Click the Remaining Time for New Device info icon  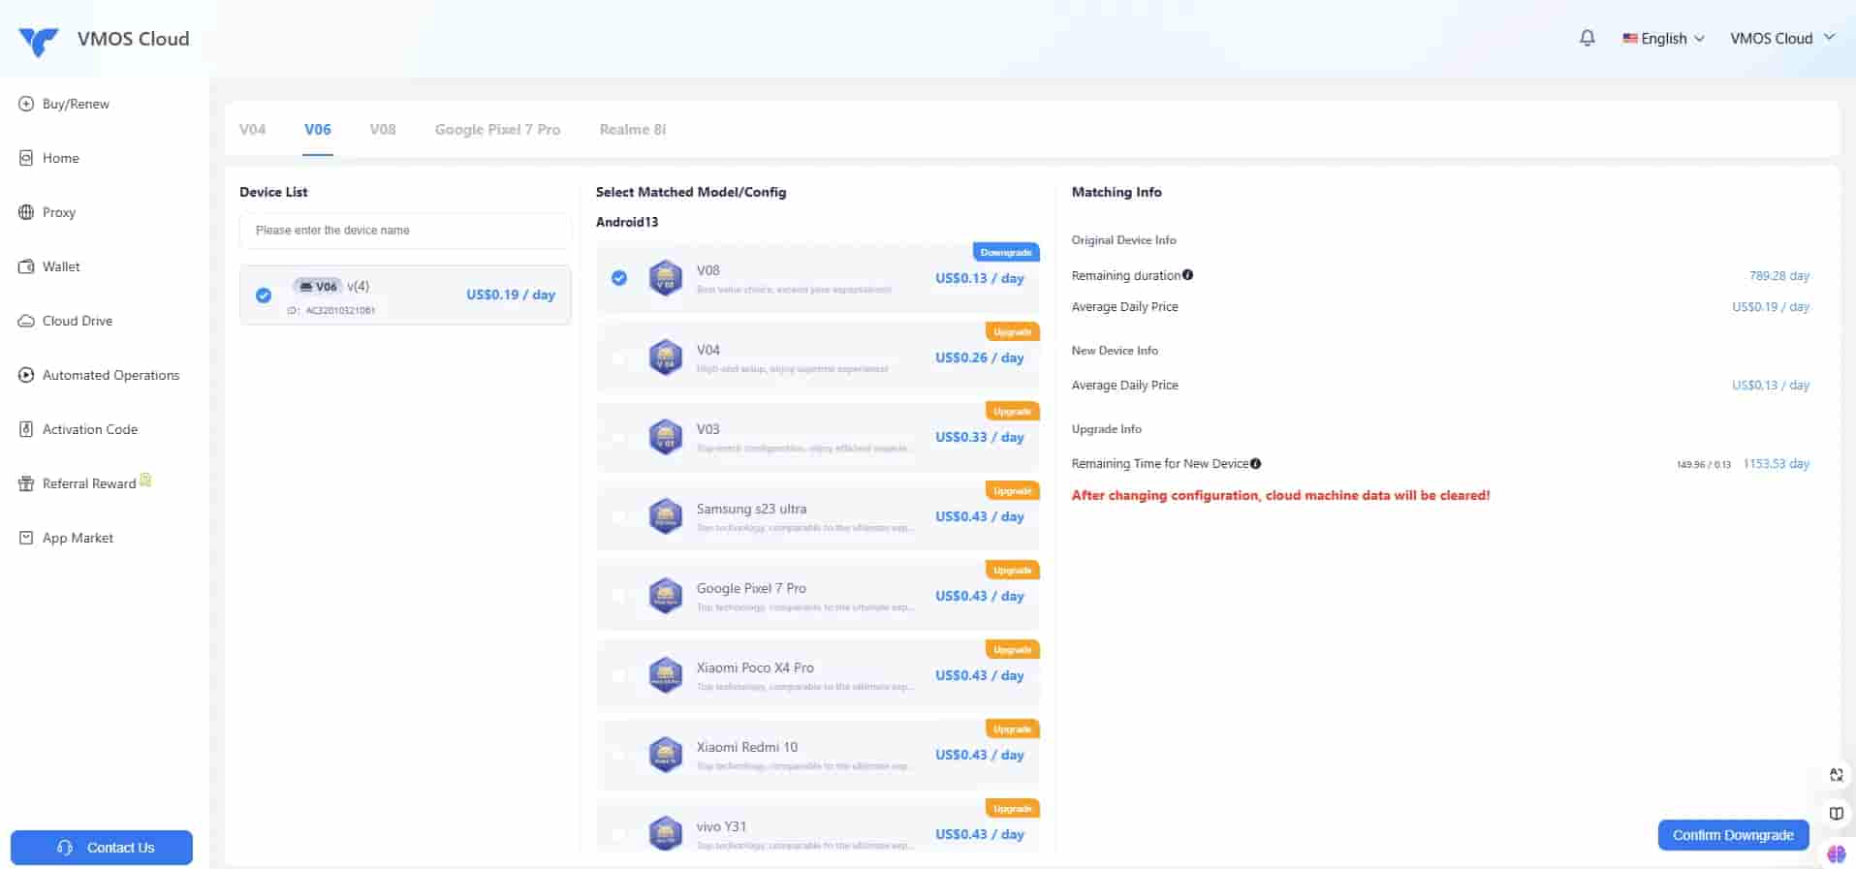(1255, 463)
